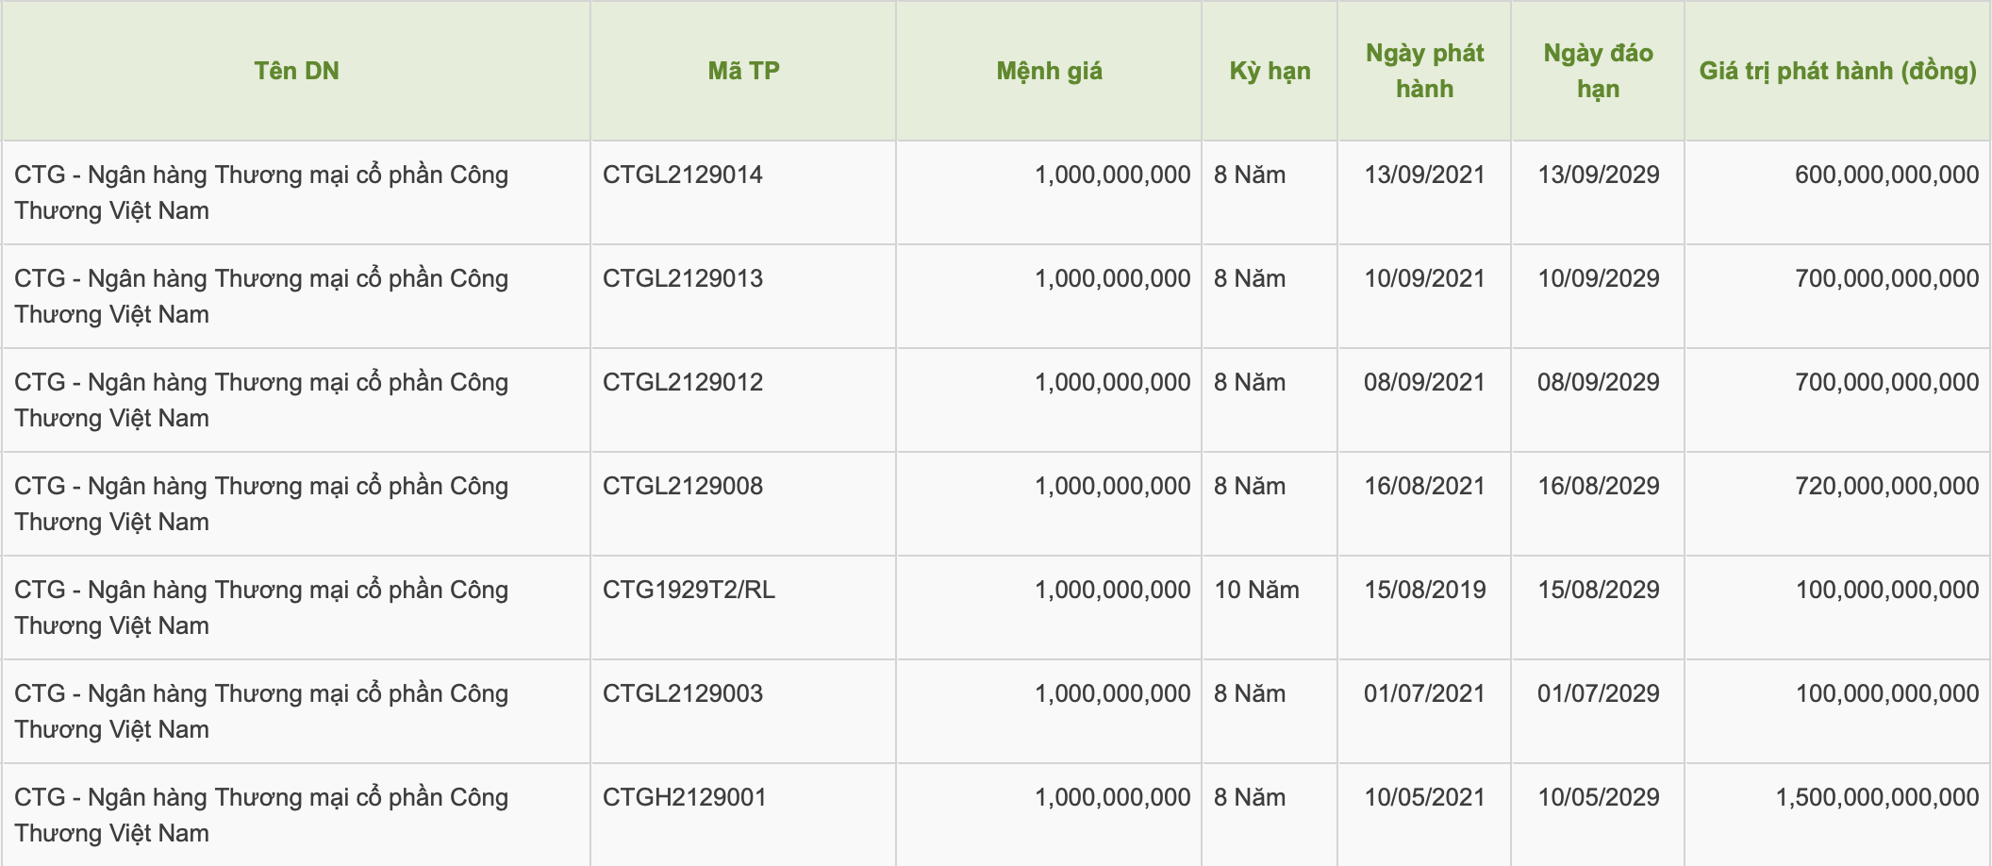
Task: Click par value in CTGL2129014 row
Action: (x=1113, y=175)
